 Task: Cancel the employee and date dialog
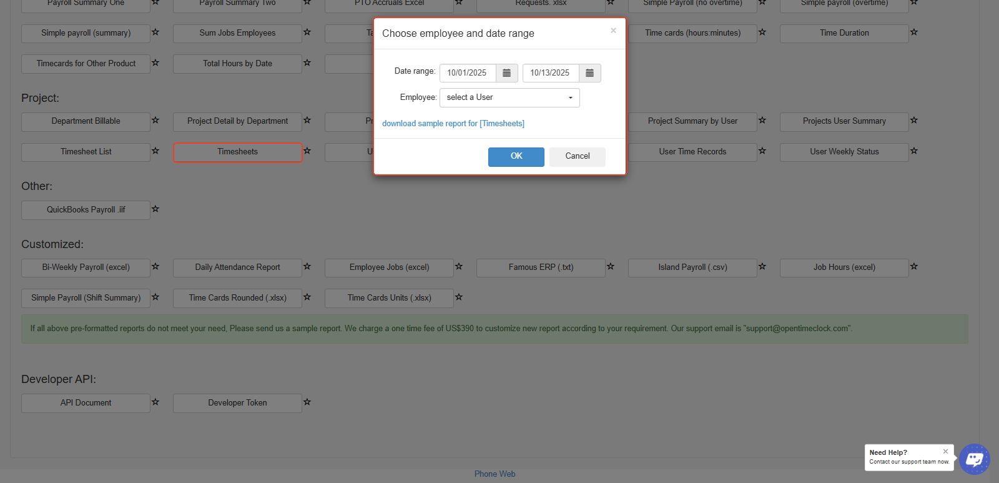pos(577,156)
